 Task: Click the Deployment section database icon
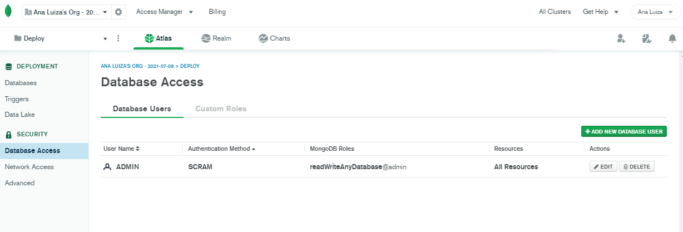pyautogui.click(x=8, y=66)
